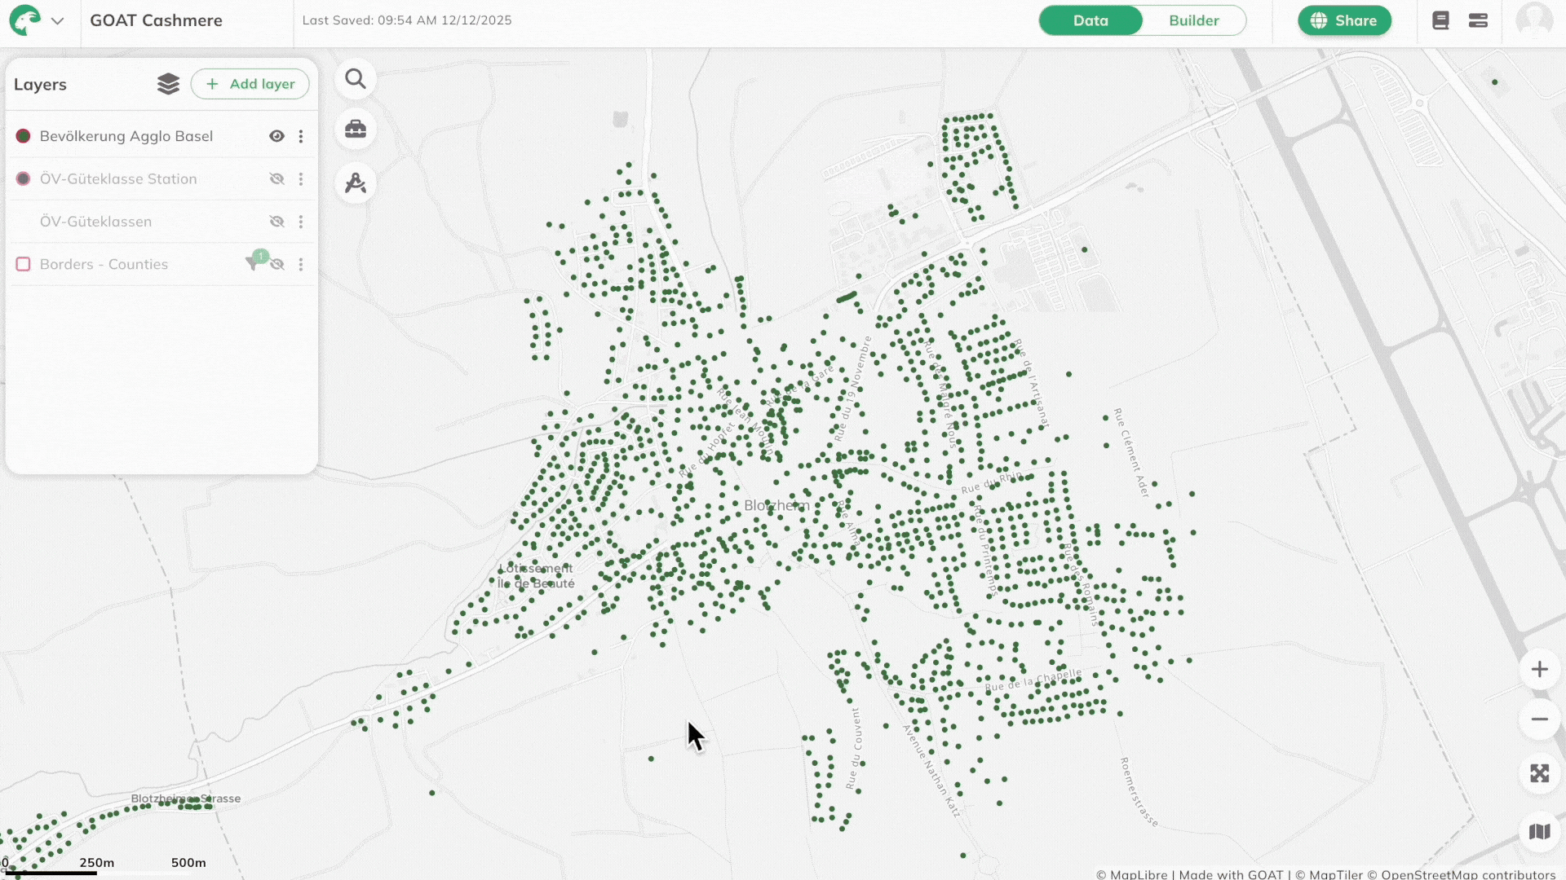Open options menu for Bevölkerung Agglo Basel
The height and width of the screenshot is (880, 1566).
[301, 136]
